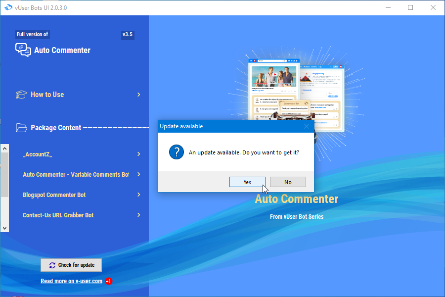Click the vUser Bots app icon in title bar
The width and height of the screenshot is (445, 297).
pos(8,7)
